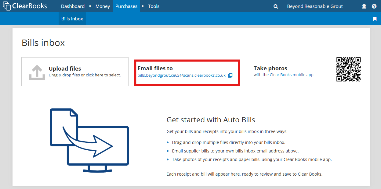Image resolution: width=381 pixels, height=189 pixels.
Task: Click the Beyond Reasonable Grout company name
Action: pos(315,6)
